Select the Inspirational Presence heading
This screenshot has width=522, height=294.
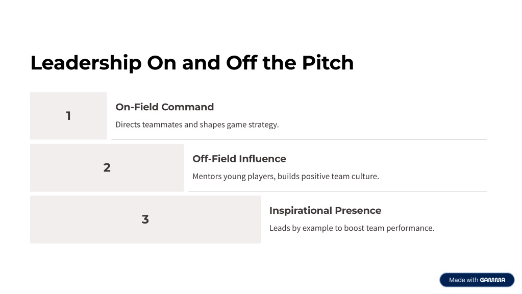[325, 210]
